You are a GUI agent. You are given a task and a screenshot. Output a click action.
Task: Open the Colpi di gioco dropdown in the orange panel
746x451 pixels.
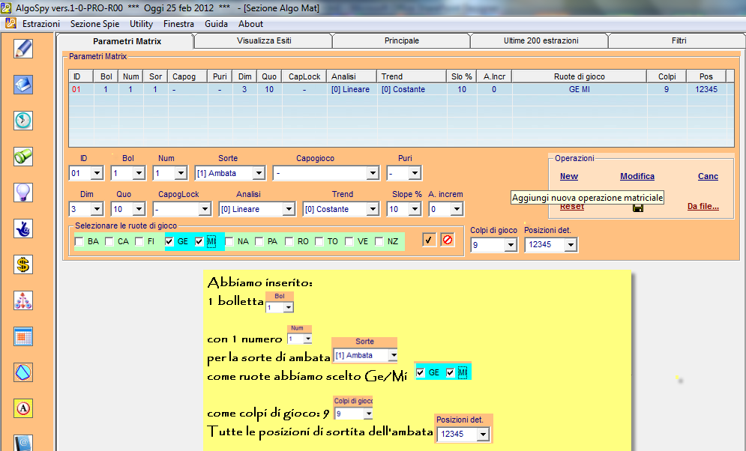pyautogui.click(x=511, y=245)
